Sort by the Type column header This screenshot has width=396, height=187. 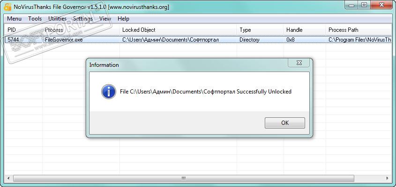[x=260, y=30]
